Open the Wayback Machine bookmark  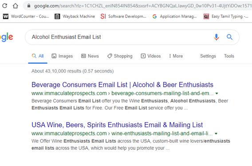(x=75, y=16)
